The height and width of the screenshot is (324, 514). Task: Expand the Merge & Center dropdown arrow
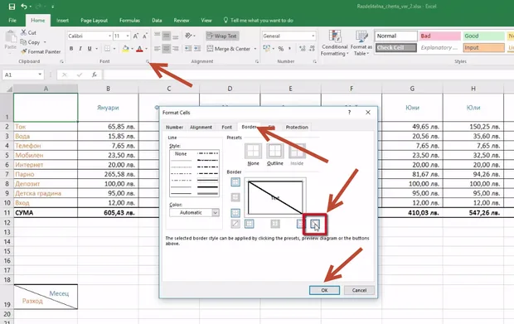[x=255, y=49]
